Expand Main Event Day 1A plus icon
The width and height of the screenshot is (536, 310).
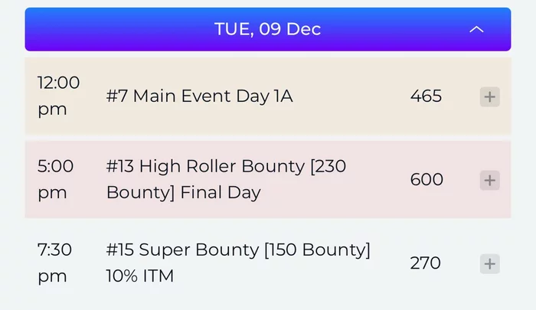[490, 97]
